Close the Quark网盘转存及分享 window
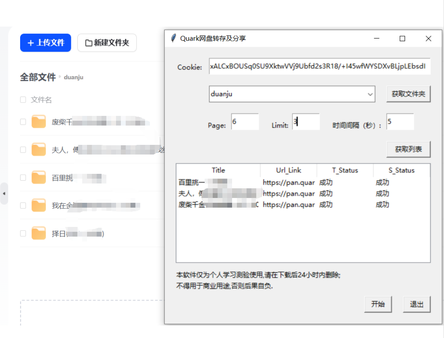Viewport: 444px width, 338px height. (428, 38)
